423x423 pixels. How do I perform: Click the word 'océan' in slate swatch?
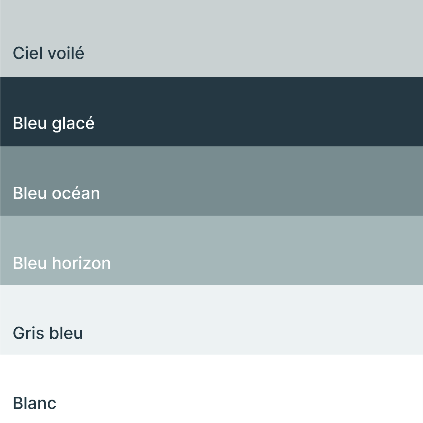click(76, 193)
